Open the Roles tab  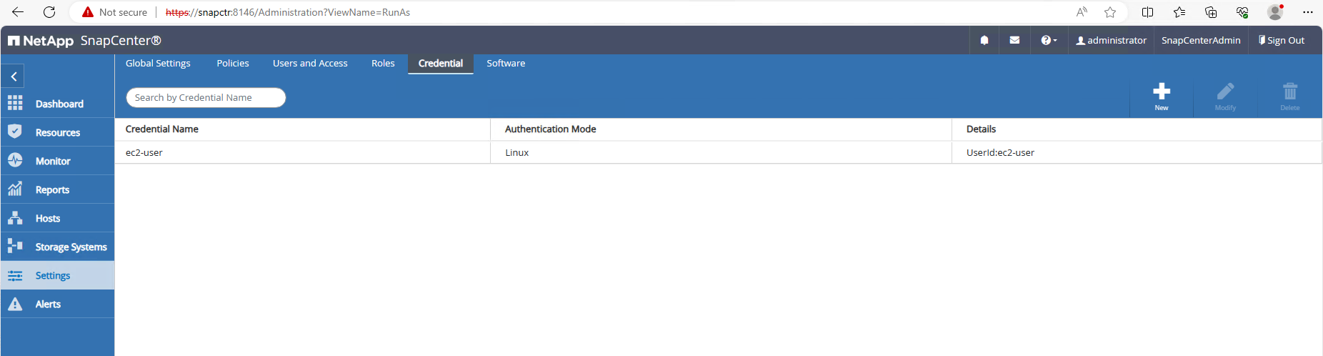(x=383, y=64)
